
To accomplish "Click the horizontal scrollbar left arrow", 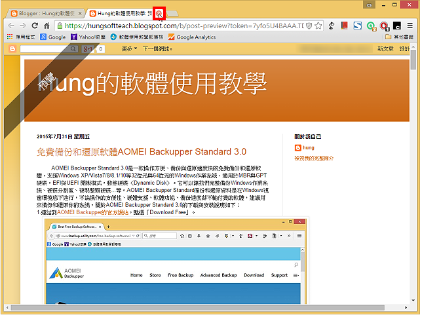I will (7, 308).
